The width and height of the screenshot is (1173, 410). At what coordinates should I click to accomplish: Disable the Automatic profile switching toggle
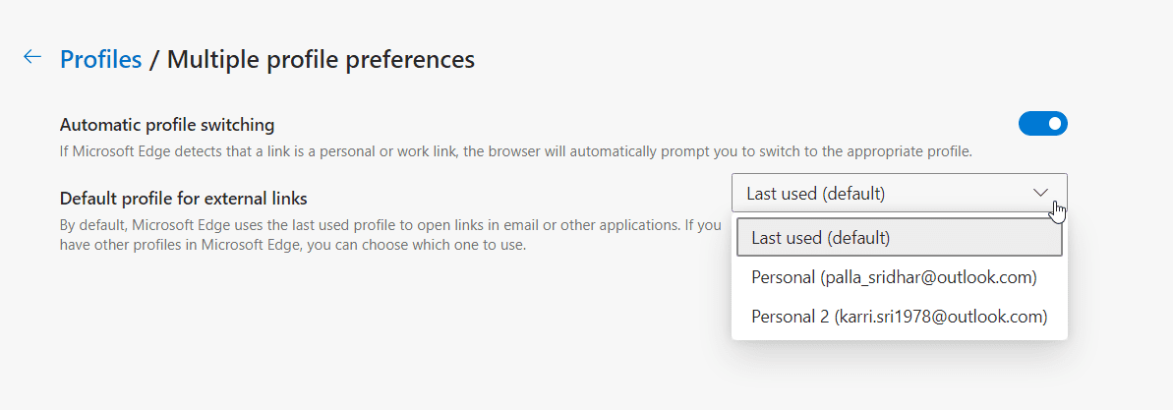1042,124
